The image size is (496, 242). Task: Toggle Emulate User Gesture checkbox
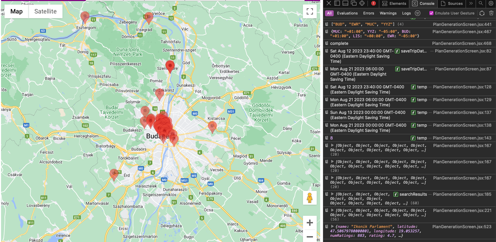(431, 13)
